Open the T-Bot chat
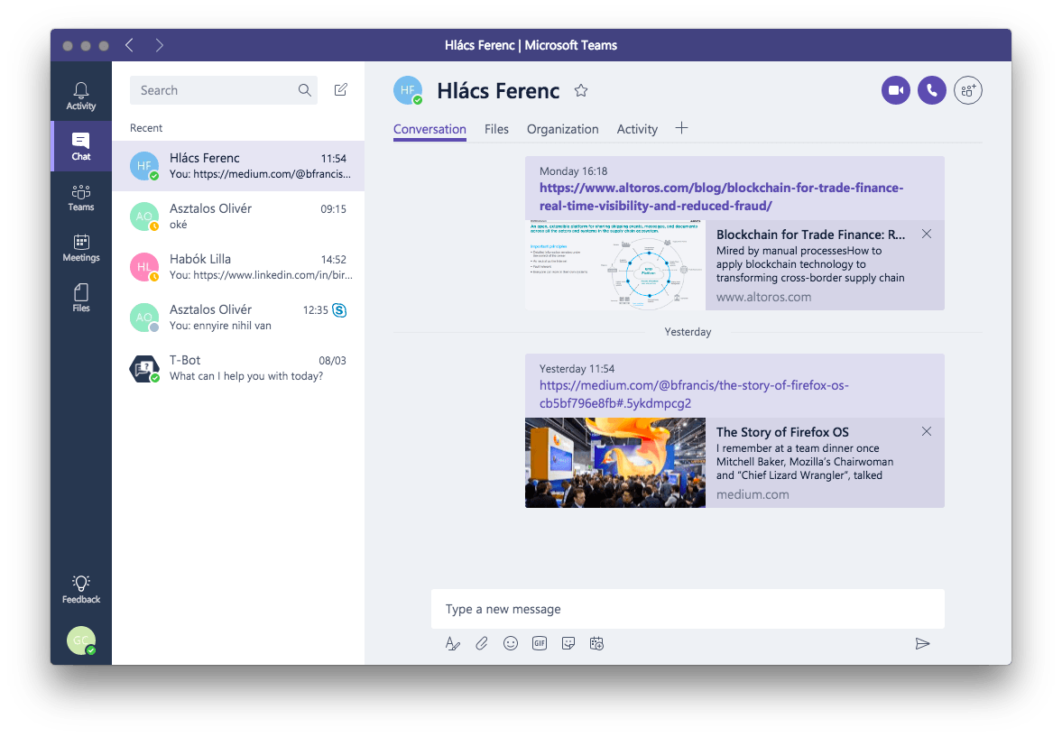Screen dimensions: 1062x737 (238, 368)
